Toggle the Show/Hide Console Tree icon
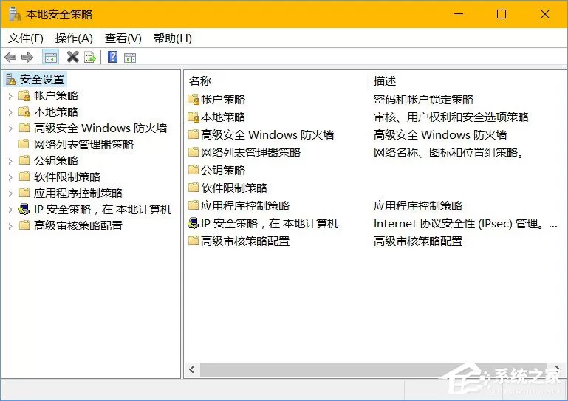Screen dimensions: 568x401 pyautogui.click(x=51, y=58)
